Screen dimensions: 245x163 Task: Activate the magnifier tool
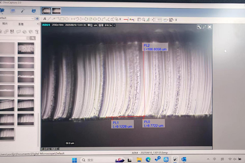[143, 20]
